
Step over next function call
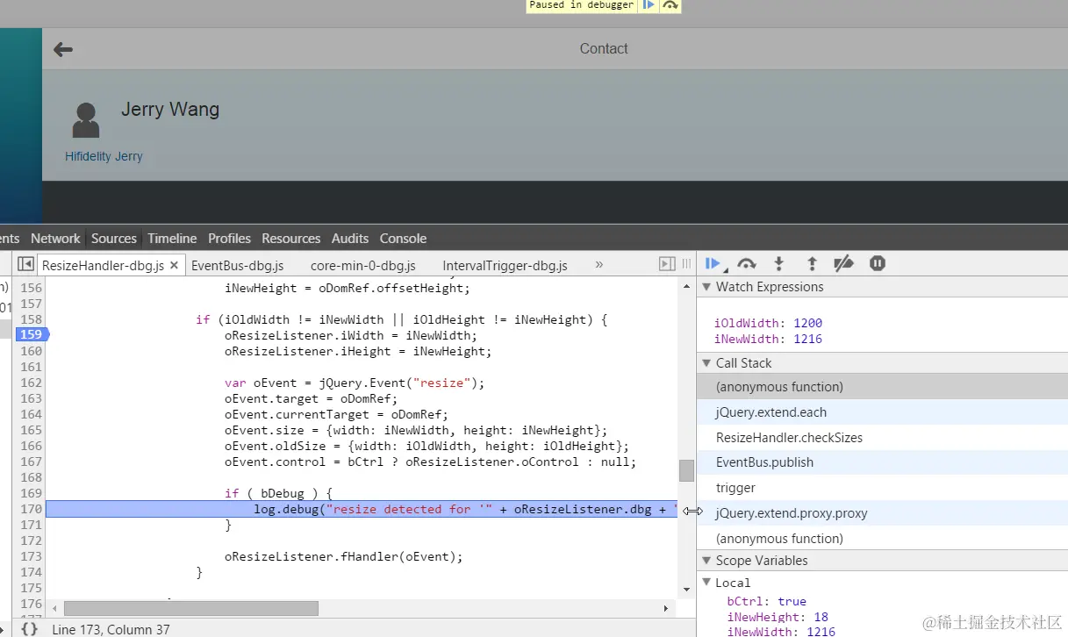coord(747,263)
